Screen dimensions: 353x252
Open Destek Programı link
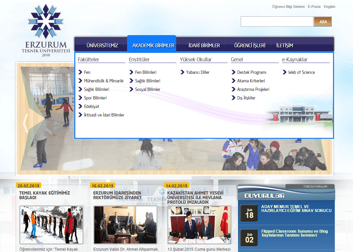tap(251, 72)
